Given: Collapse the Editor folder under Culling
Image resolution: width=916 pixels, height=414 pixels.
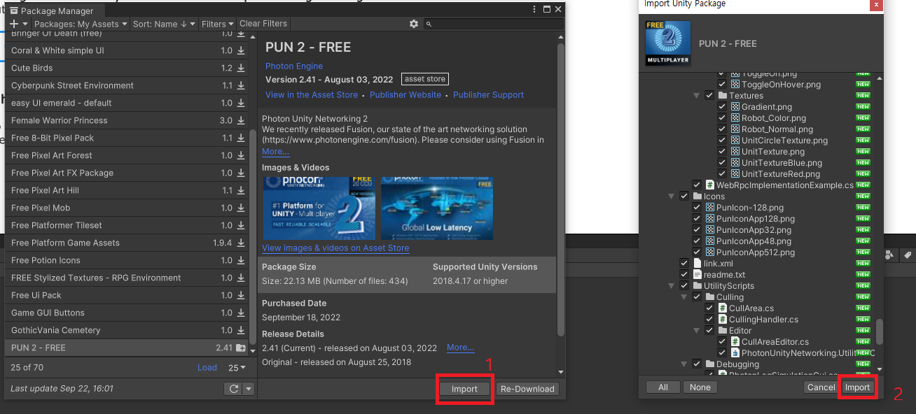Looking at the screenshot, I should click(697, 331).
